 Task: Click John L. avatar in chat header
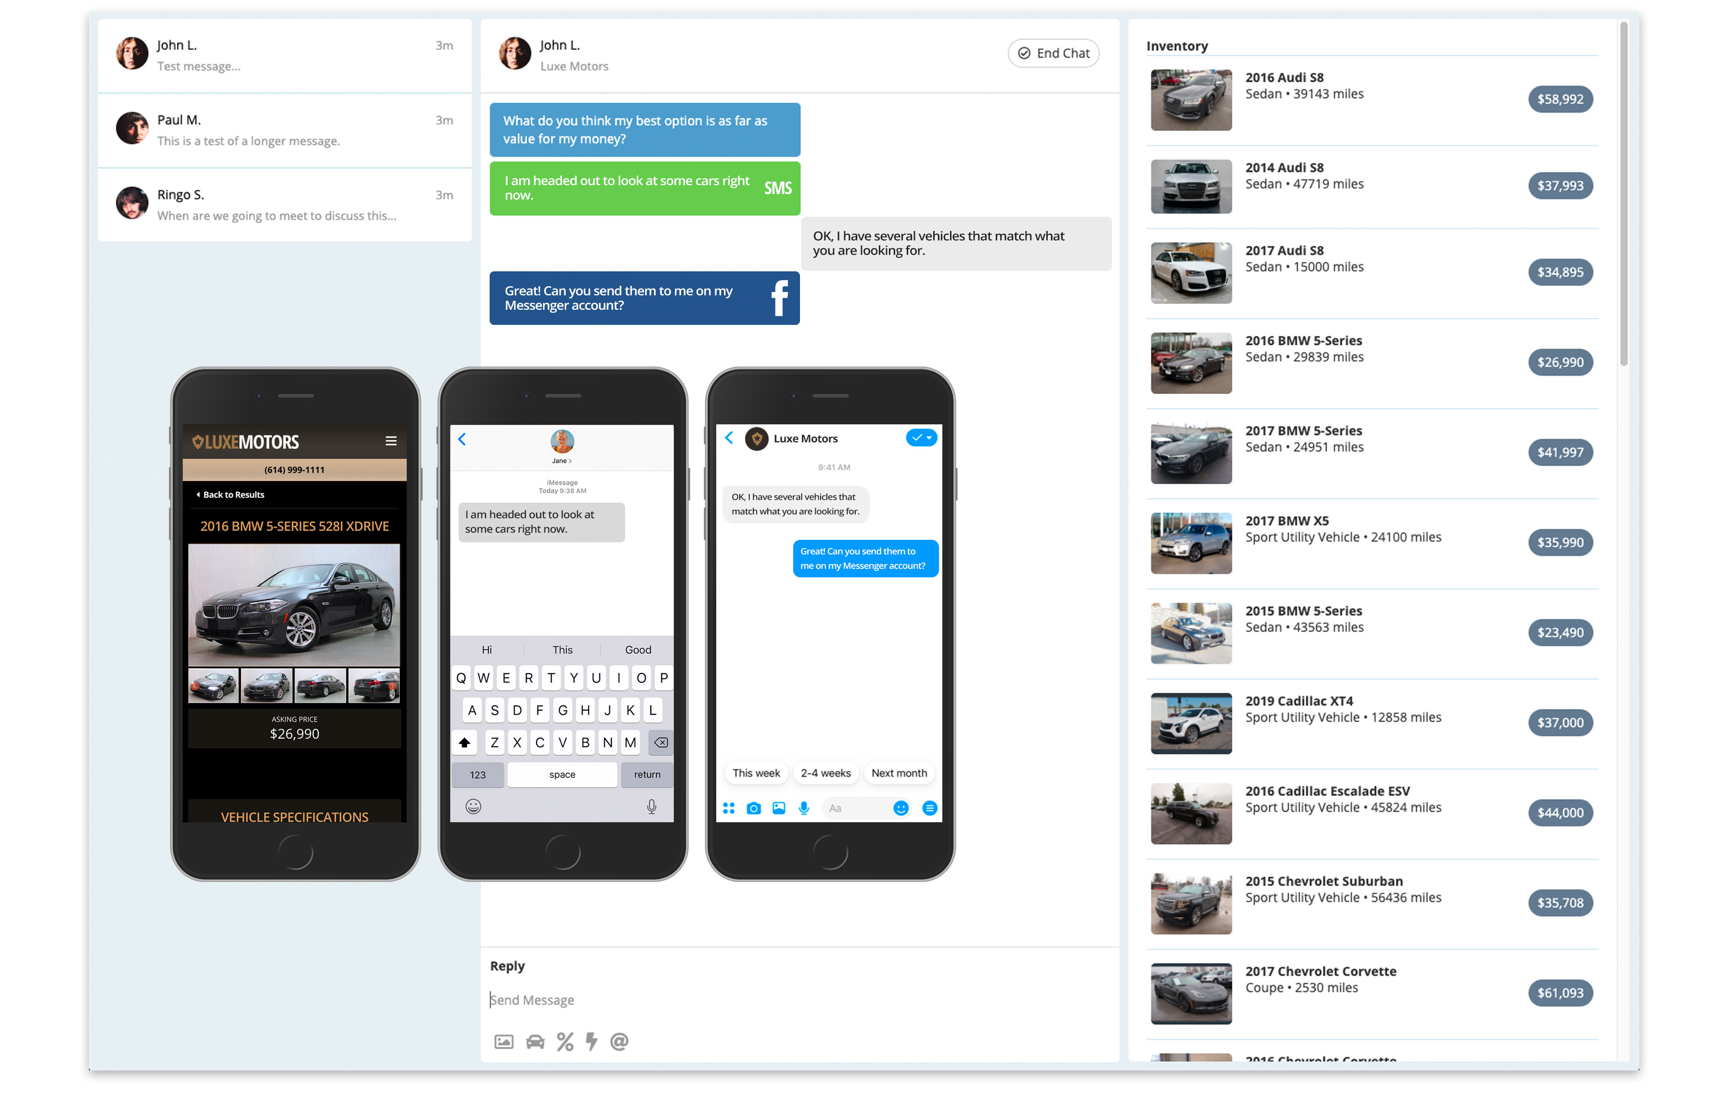click(515, 54)
